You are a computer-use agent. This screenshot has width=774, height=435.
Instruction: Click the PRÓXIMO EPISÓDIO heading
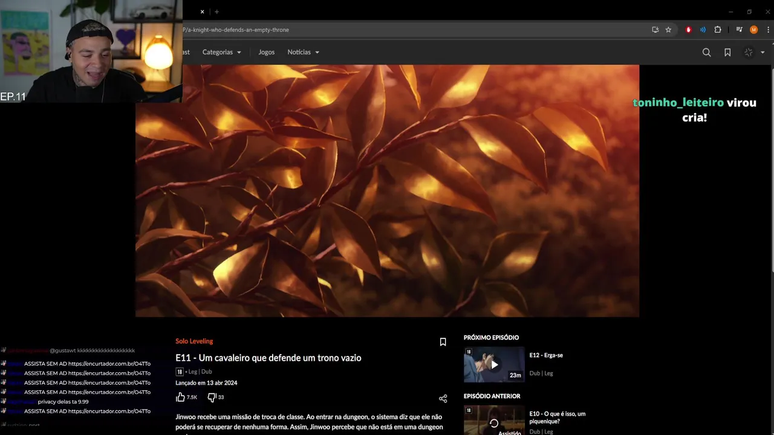click(x=491, y=338)
